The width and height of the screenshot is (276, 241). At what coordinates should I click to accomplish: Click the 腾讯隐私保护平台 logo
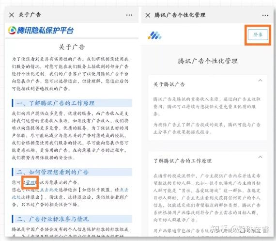tap(41, 31)
